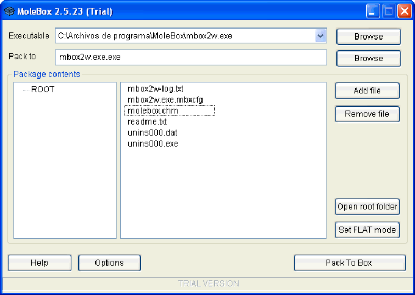The image size is (415, 295).
Task: Close the MoleBox window
Action: click(x=405, y=12)
